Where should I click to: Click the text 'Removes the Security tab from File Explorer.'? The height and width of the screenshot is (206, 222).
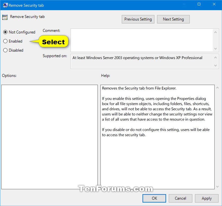click(x=139, y=88)
